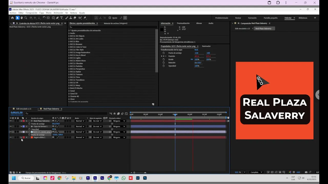Hide the Capa de formas 1 layer
328x184 pixels.
click(11, 126)
